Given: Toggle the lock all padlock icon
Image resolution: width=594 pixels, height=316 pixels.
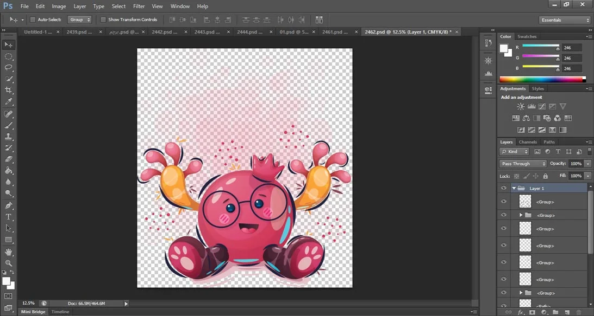Looking at the screenshot, I should (545, 176).
